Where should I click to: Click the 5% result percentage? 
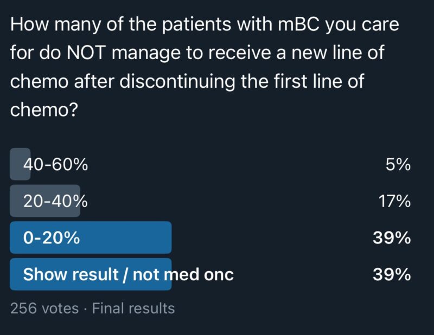(398, 164)
